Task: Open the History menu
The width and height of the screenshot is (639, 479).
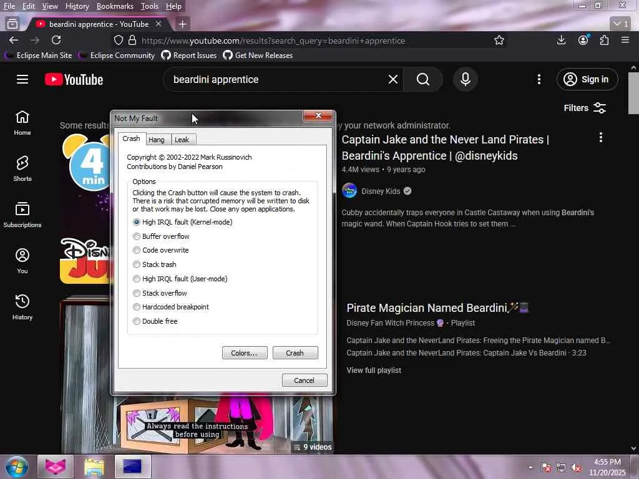Action: coord(77,6)
